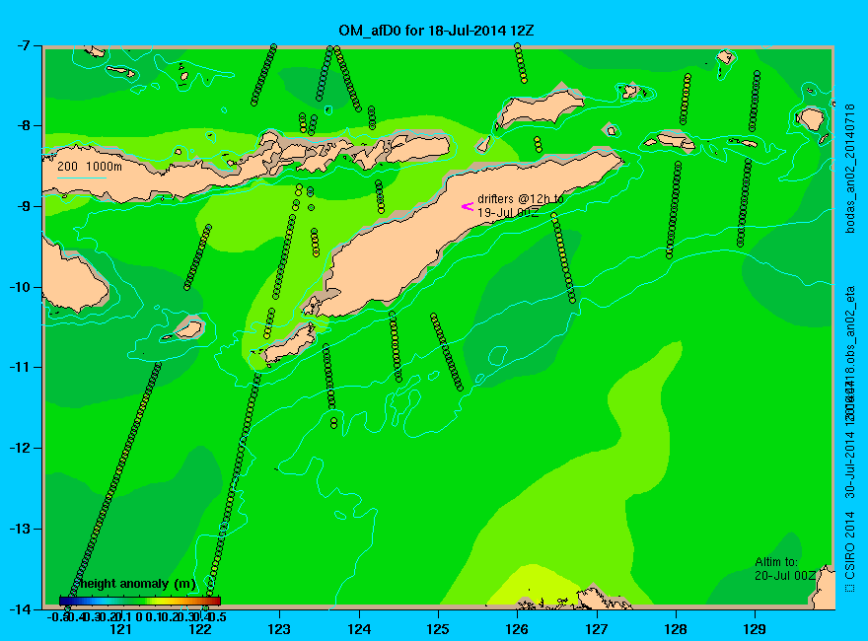Image resolution: width=868 pixels, height=641 pixels.
Task: Click the vertical "CSIRO 2014" copyright text
Action: click(850, 551)
